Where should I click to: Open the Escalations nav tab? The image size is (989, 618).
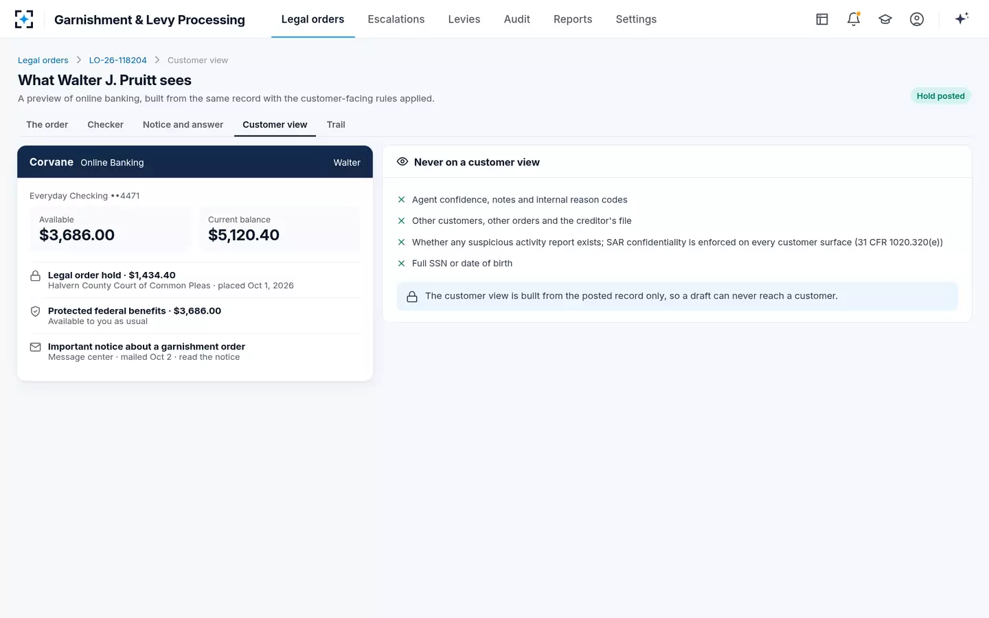pyautogui.click(x=396, y=19)
